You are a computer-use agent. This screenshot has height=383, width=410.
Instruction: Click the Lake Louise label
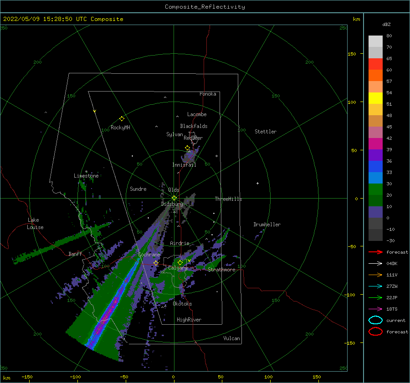(x=35, y=224)
